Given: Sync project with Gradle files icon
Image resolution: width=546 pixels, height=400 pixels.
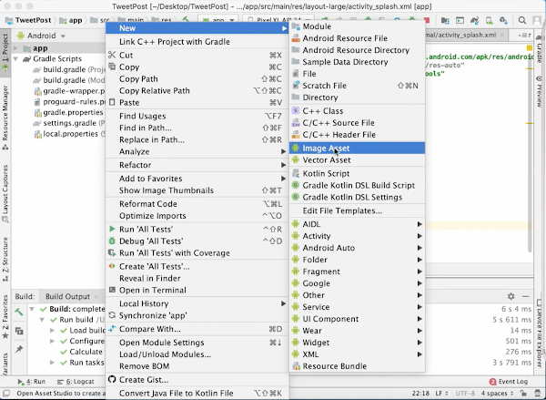Looking at the screenshot, I should pyautogui.click(x=474, y=20).
